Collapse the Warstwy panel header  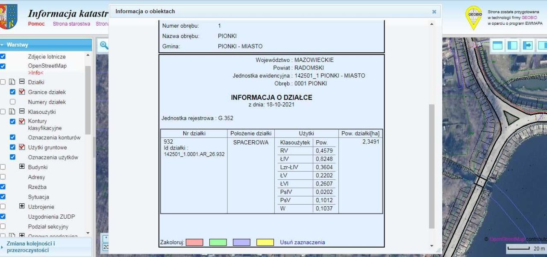click(x=46, y=44)
